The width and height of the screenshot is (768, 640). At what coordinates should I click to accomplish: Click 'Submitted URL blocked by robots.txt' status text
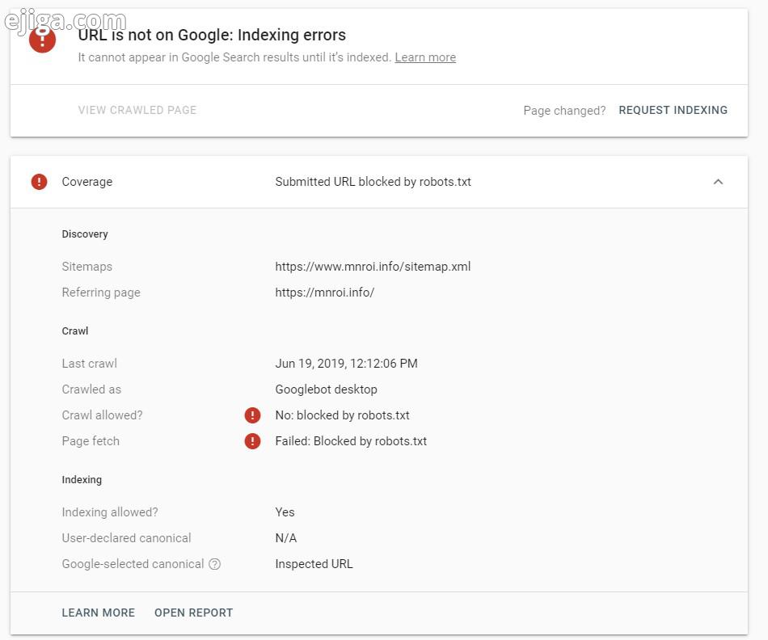click(x=373, y=182)
